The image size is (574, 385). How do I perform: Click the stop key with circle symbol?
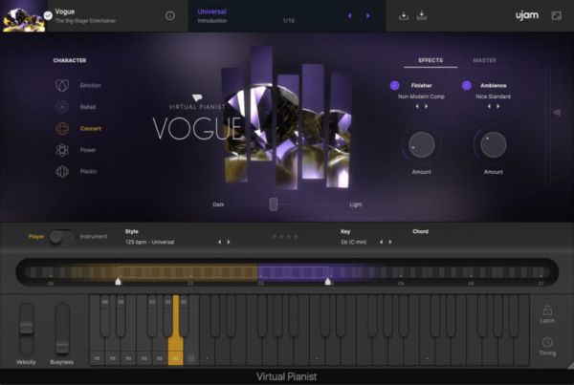point(191,358)
